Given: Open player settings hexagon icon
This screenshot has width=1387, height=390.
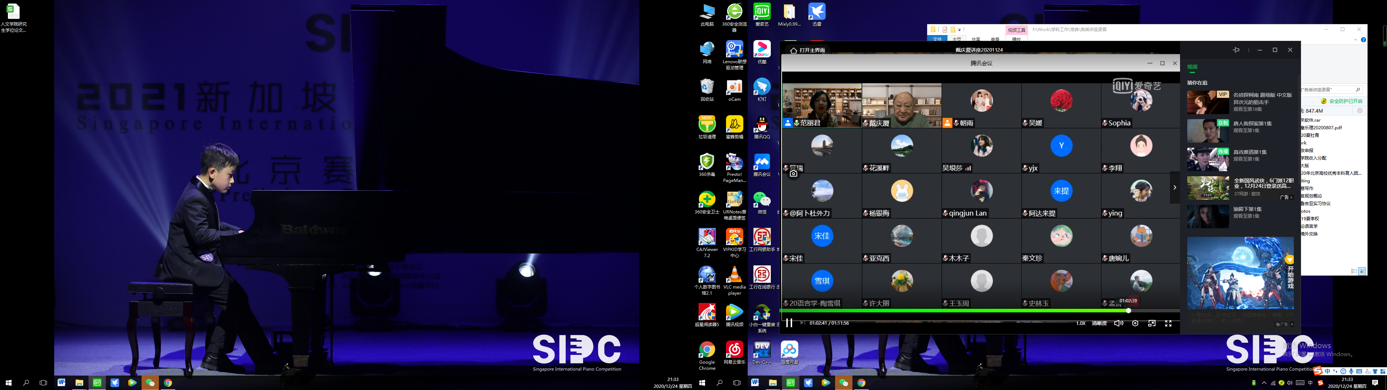Looking at the screenshot, I should pyautogui.click(x=1135, y=323).
